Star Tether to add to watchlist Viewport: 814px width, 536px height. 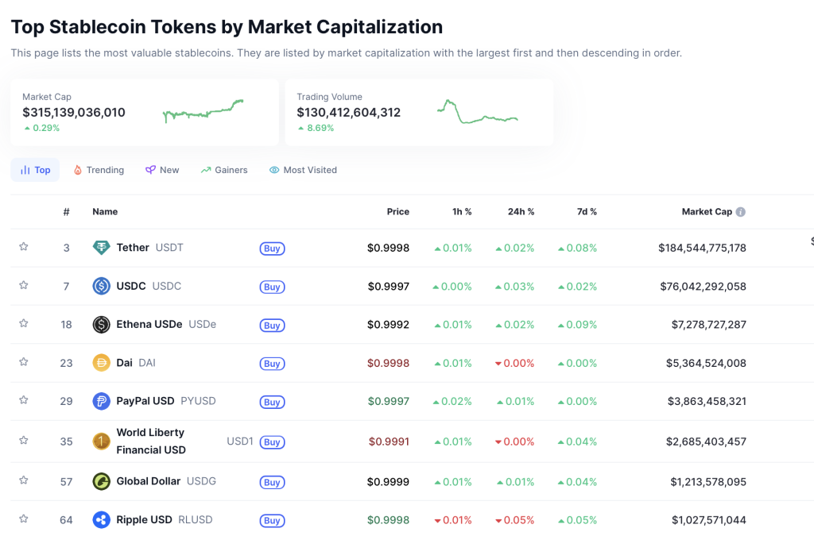24,247
